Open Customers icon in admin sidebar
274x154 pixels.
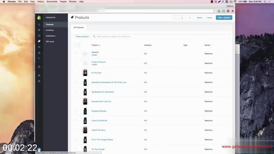39,47
